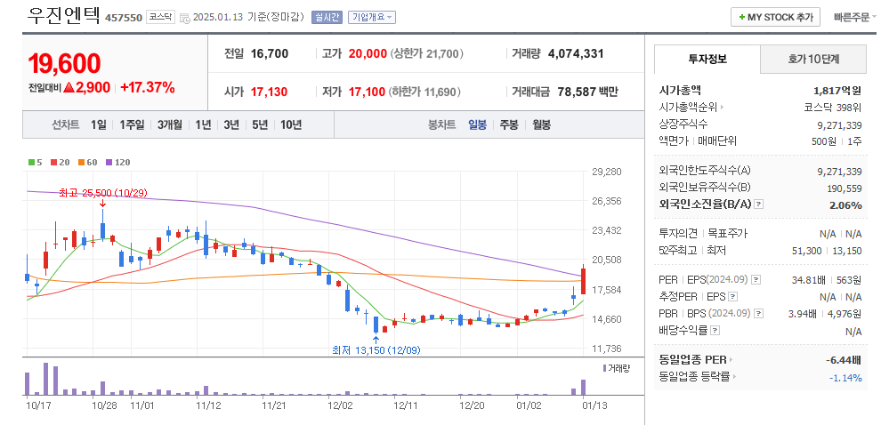The width and height of the screenshot is (881, 425).
Task: Click the 우진엔텍 stock name heading
Action: coord(63,16)
